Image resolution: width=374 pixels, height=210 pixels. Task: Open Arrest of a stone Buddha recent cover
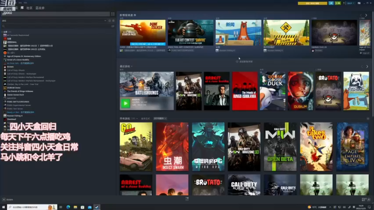pos(216,91)
